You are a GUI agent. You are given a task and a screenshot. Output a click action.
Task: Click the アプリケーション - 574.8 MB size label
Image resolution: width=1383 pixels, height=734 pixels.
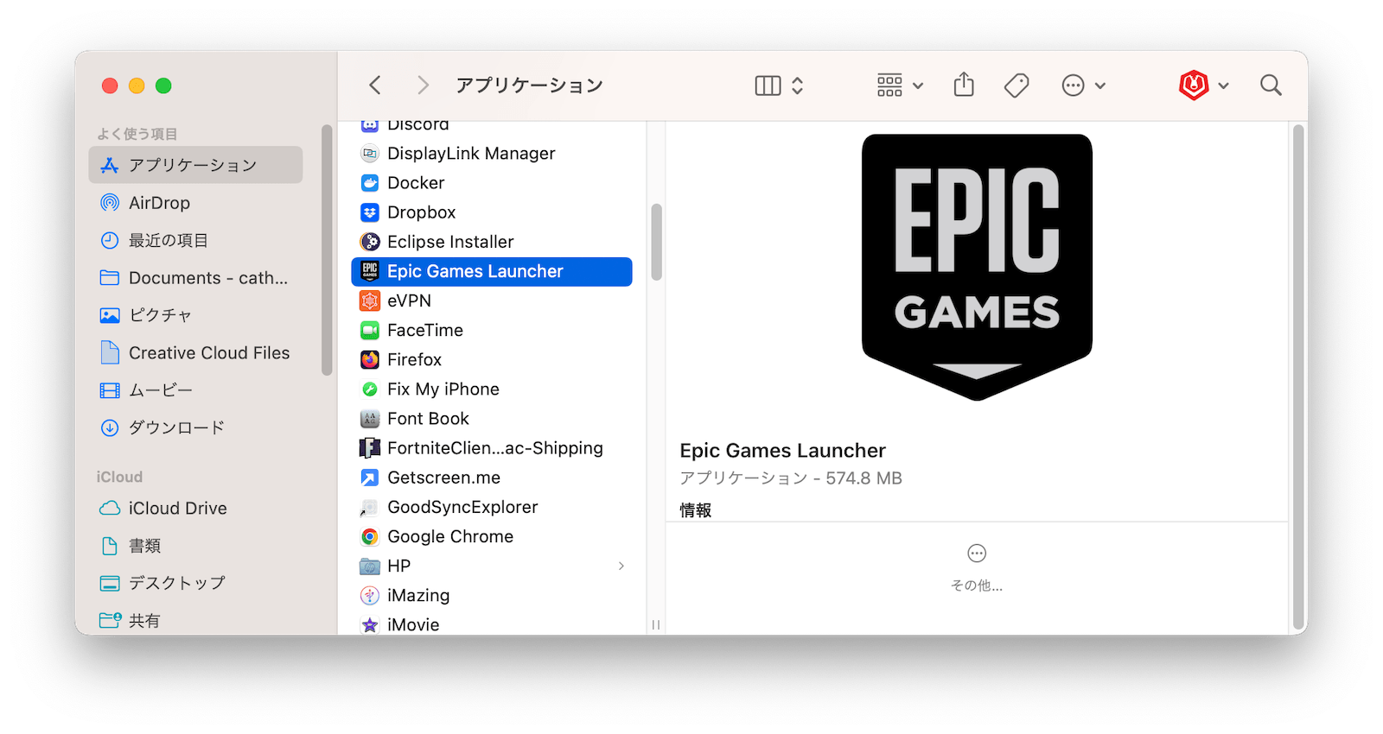[791, 478]
